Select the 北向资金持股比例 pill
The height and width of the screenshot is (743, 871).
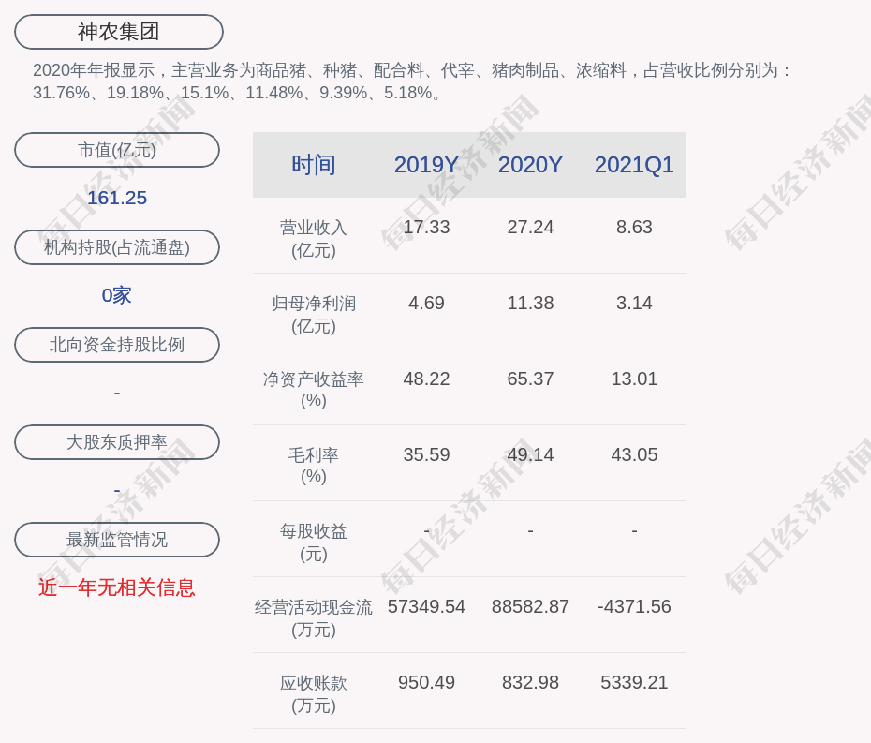coord(117,345)
